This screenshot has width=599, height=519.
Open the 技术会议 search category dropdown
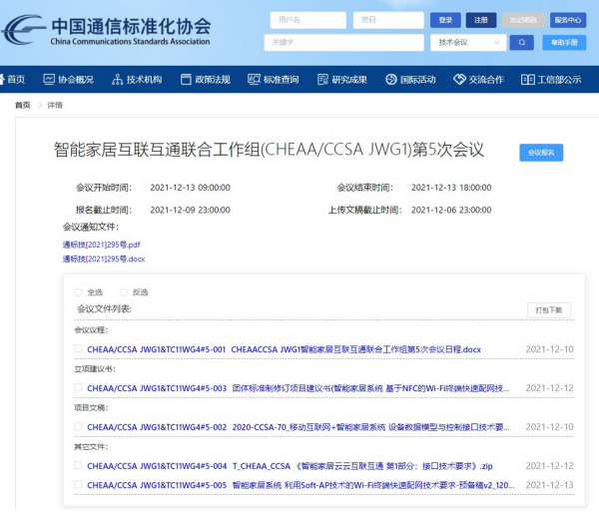(x=468, y=42)
